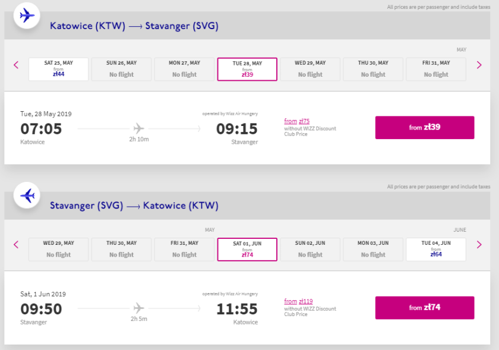This screenshot has height=350, width=499.
Task: Click the 07:05 Katowice departure time
Action: [41, 128]
